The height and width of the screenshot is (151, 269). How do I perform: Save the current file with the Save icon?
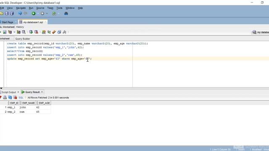[7, 13]
